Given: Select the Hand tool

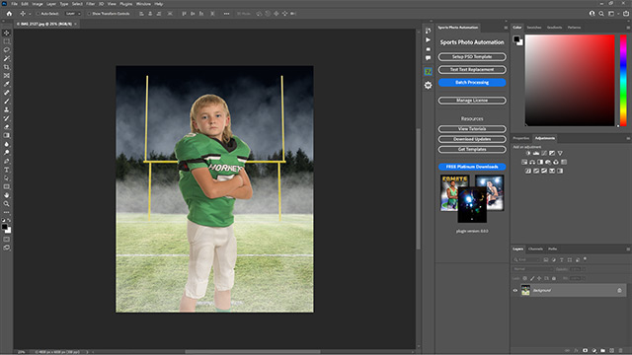Looking at the screenshot, I should click(x=7, y=195).
